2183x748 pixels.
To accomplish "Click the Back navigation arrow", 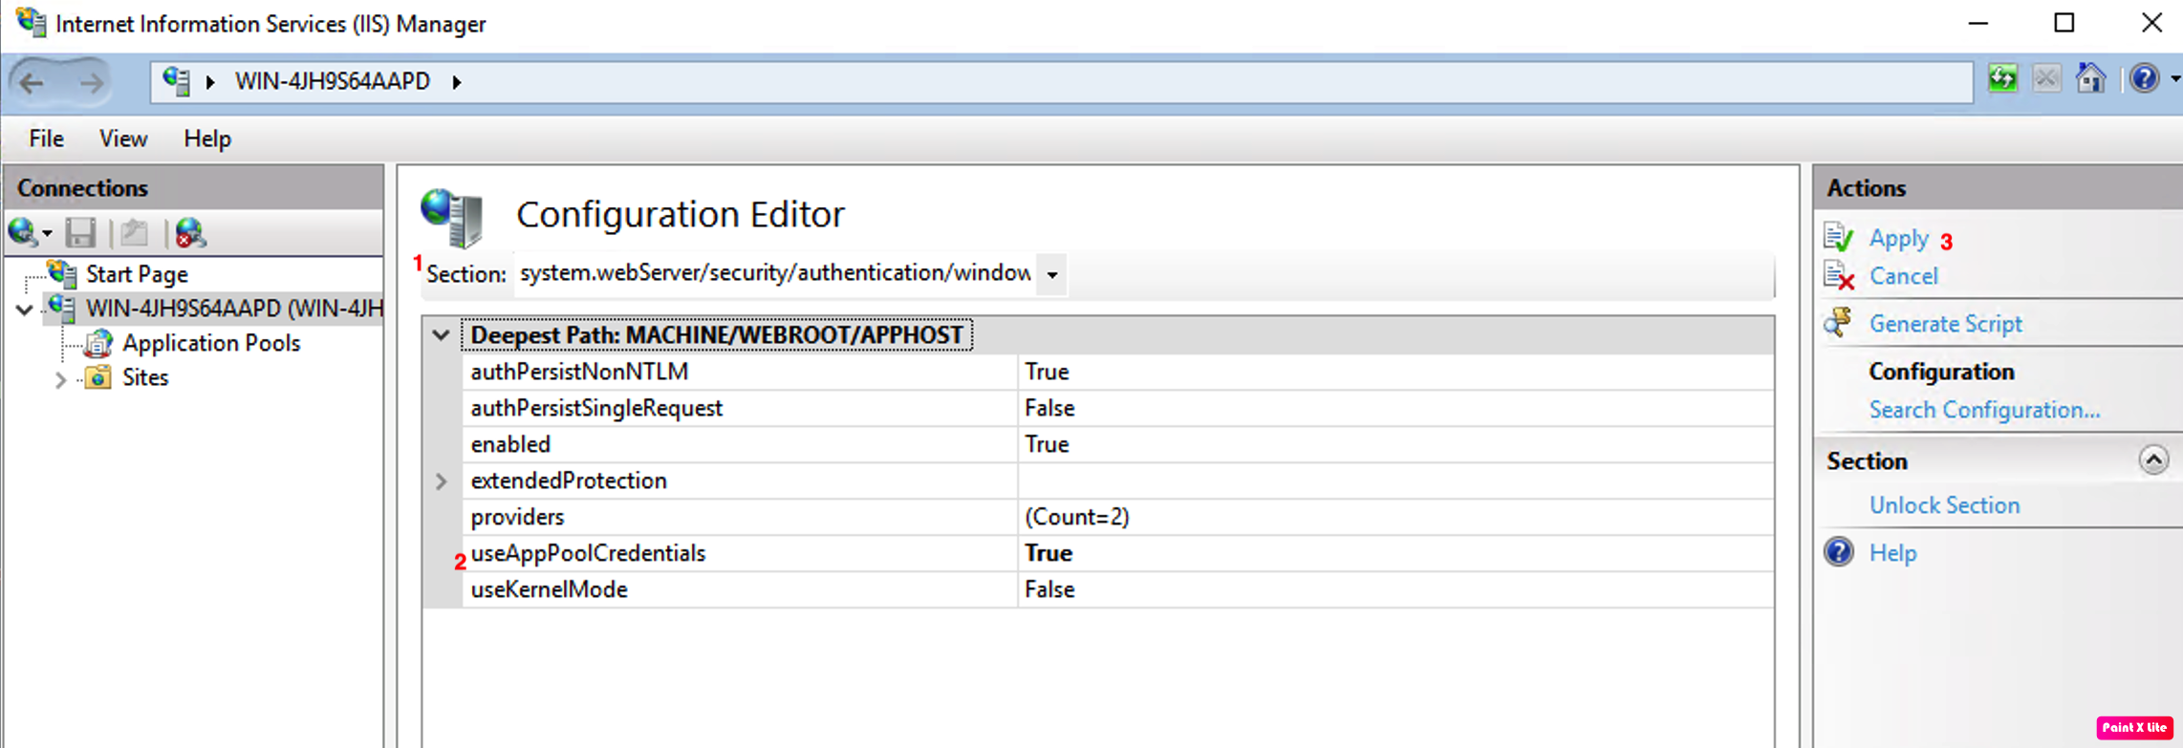I will click(32, 83).
